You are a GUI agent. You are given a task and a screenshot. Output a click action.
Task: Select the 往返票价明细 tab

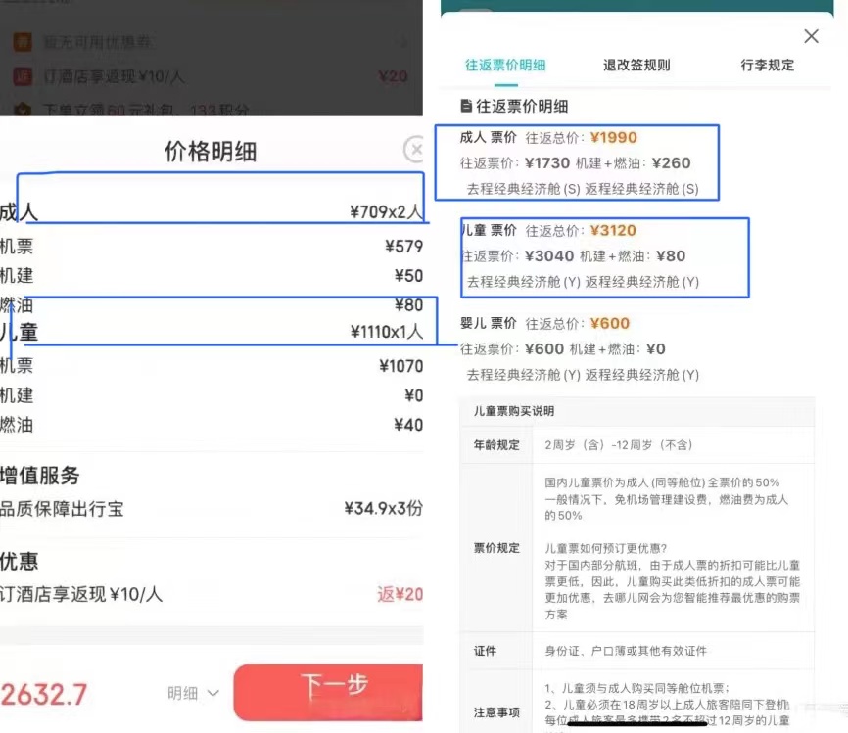click(505, 66)
